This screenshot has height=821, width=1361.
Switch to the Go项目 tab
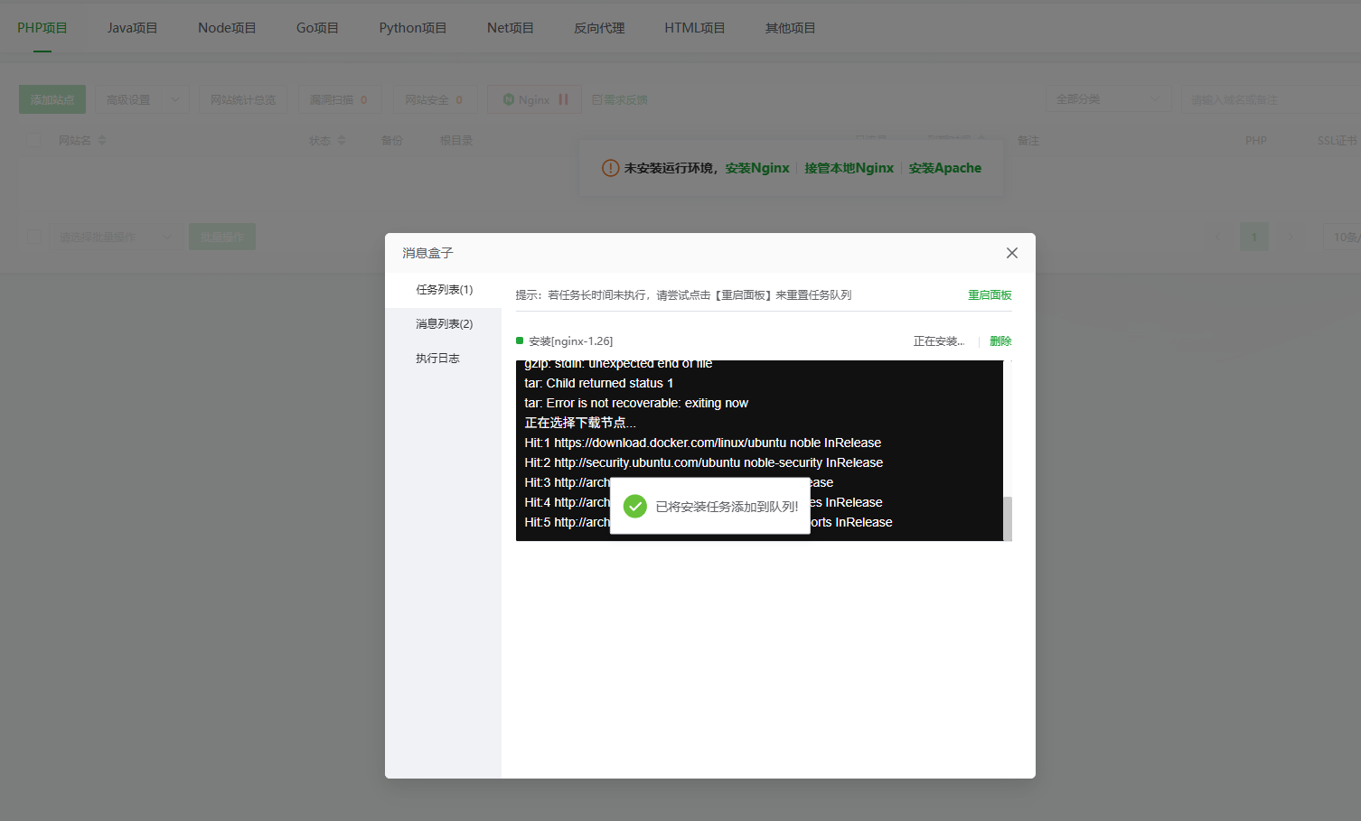coord(317,28)
